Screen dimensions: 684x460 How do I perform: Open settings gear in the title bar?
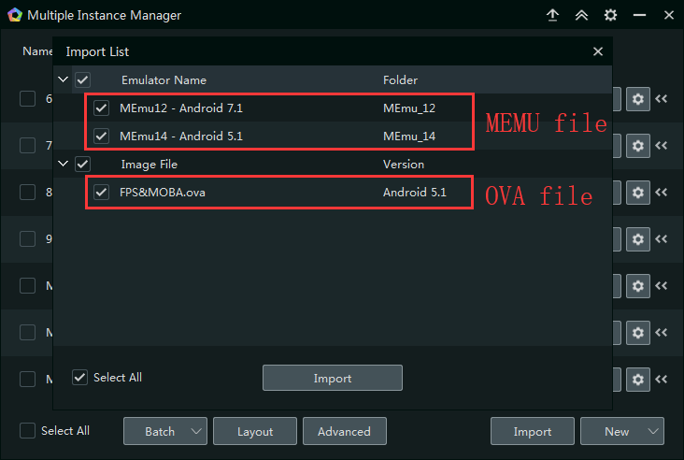[610, 16]
